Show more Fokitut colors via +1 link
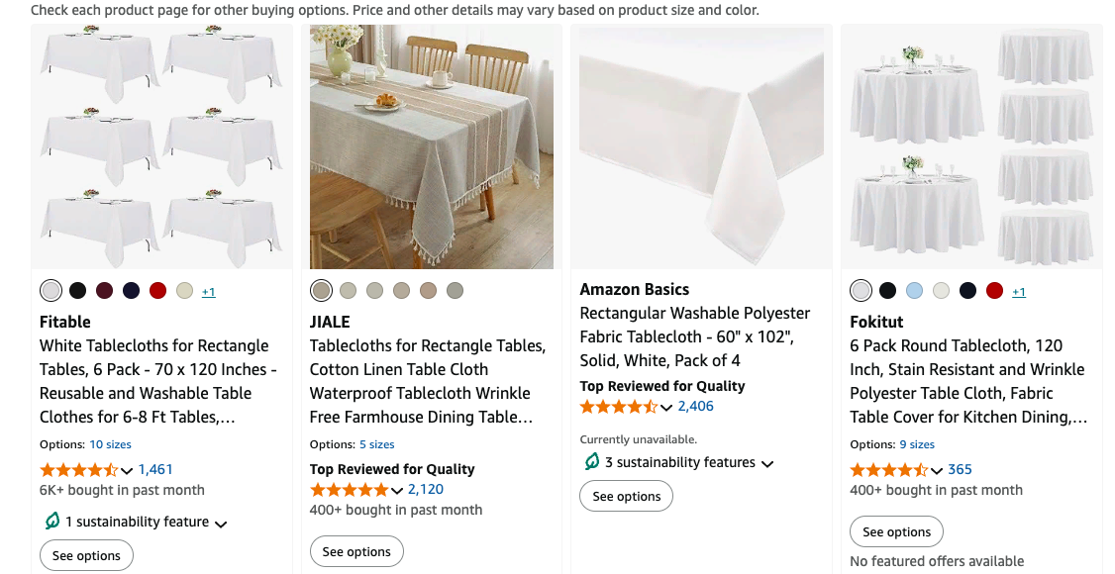Screen dimensions: 1115x574 coord(1019,292)
